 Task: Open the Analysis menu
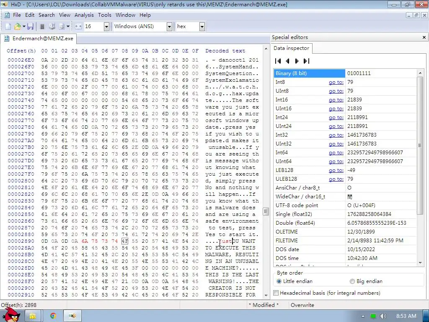pyautogui.click(x=84, y=15)
